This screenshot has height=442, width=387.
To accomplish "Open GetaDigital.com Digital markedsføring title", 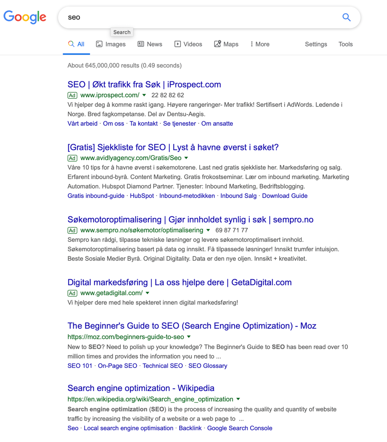I will (180, 282).
